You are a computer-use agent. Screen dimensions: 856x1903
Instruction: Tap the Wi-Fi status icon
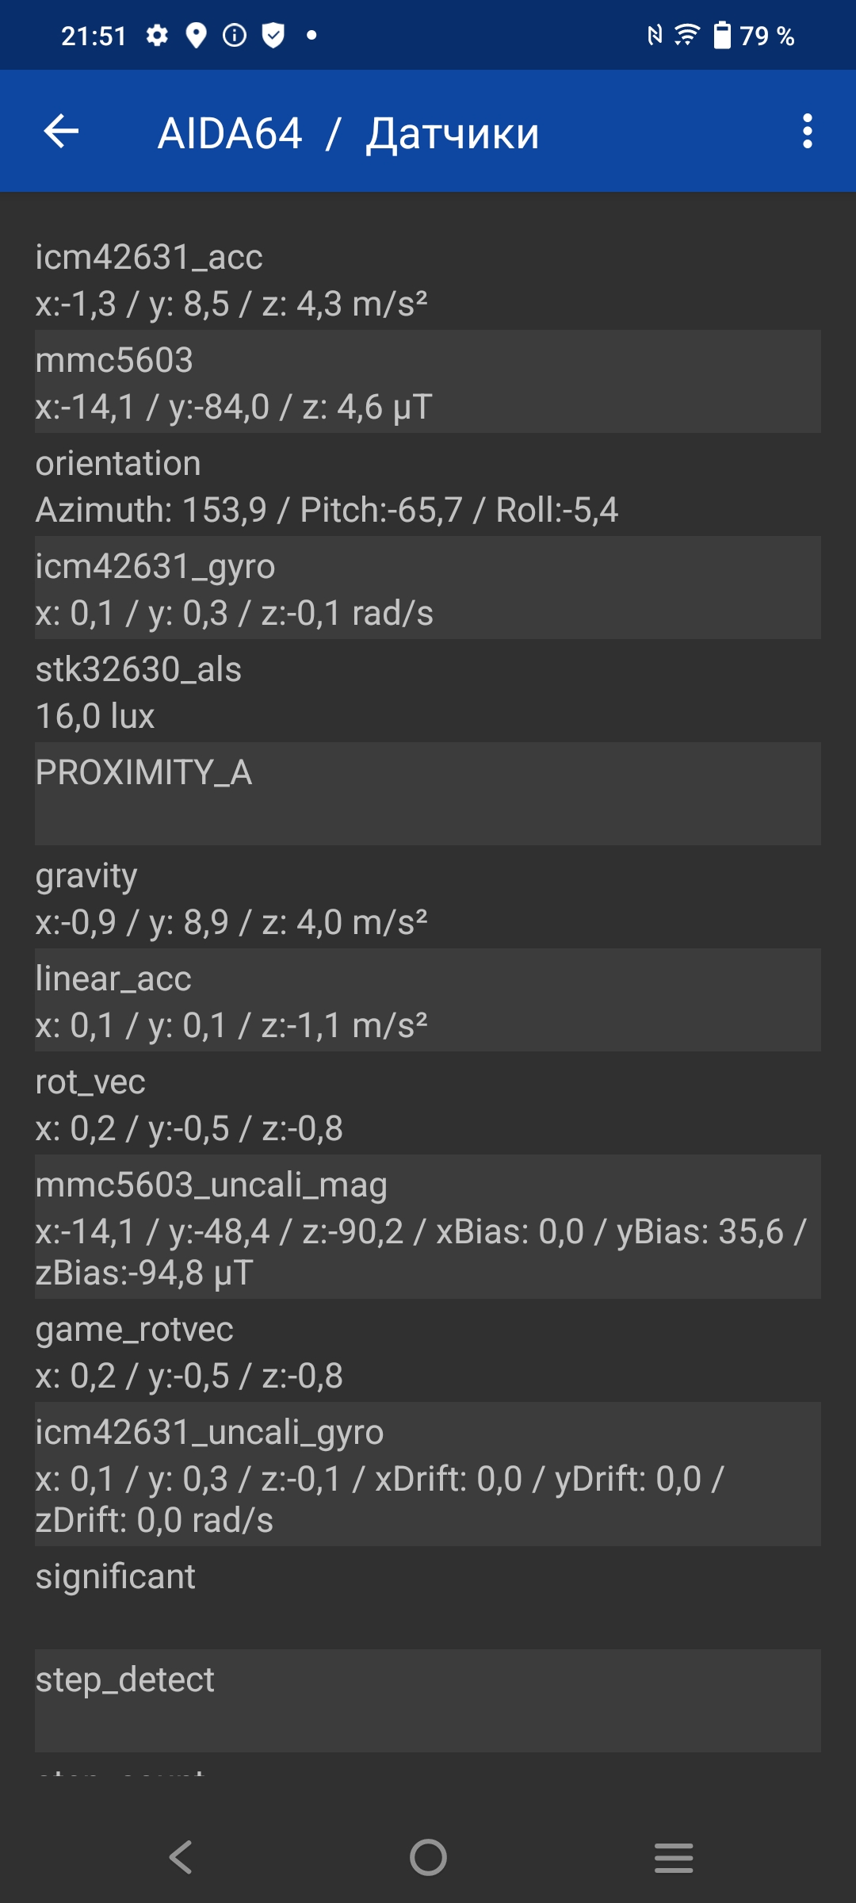click(x=686, y=36)
